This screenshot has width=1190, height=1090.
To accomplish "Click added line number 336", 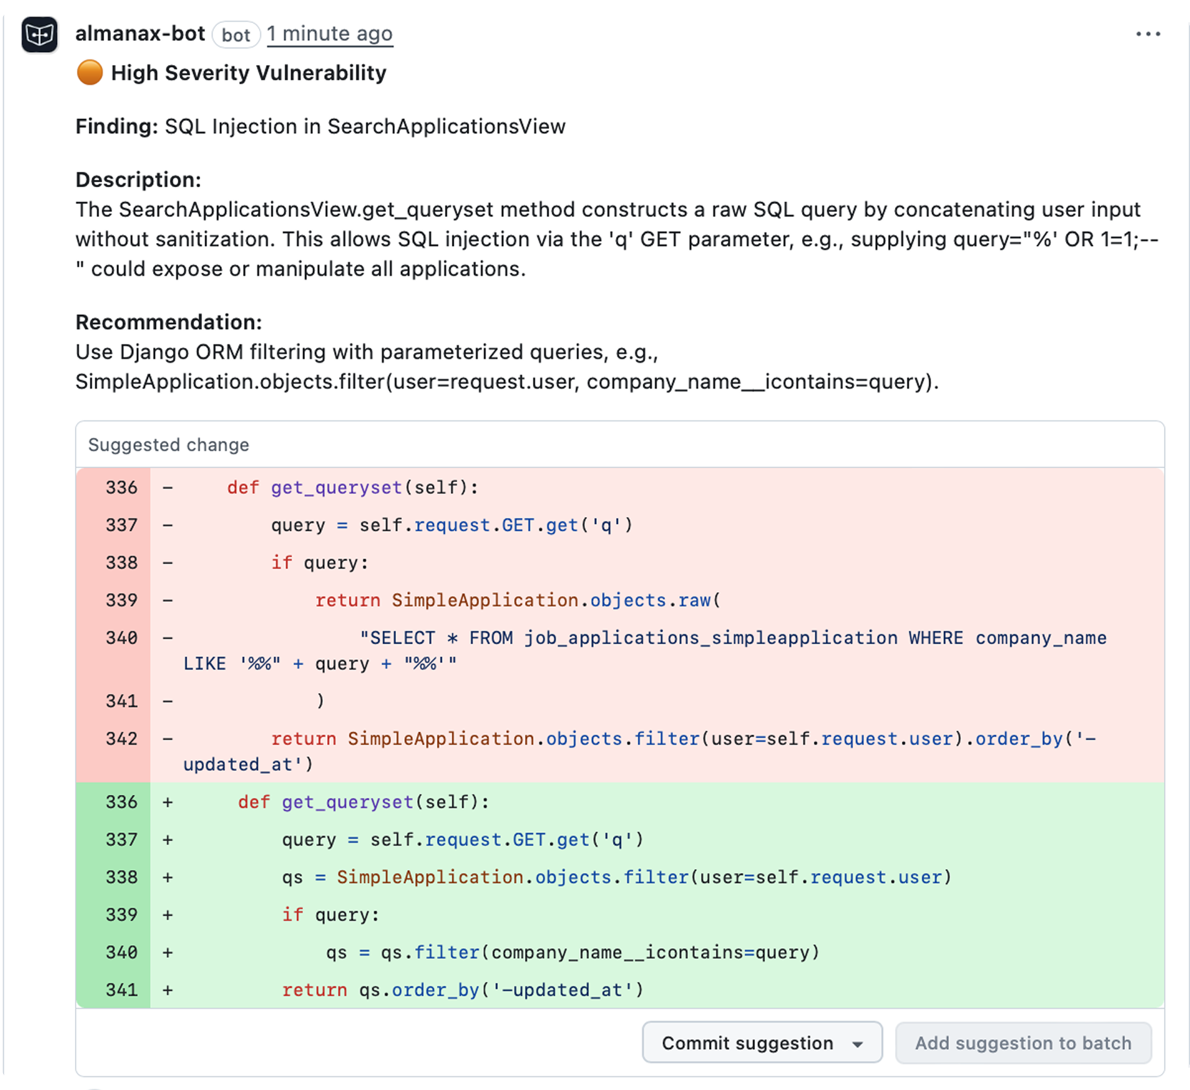I will pyautogui.click(x=121, y=802).
